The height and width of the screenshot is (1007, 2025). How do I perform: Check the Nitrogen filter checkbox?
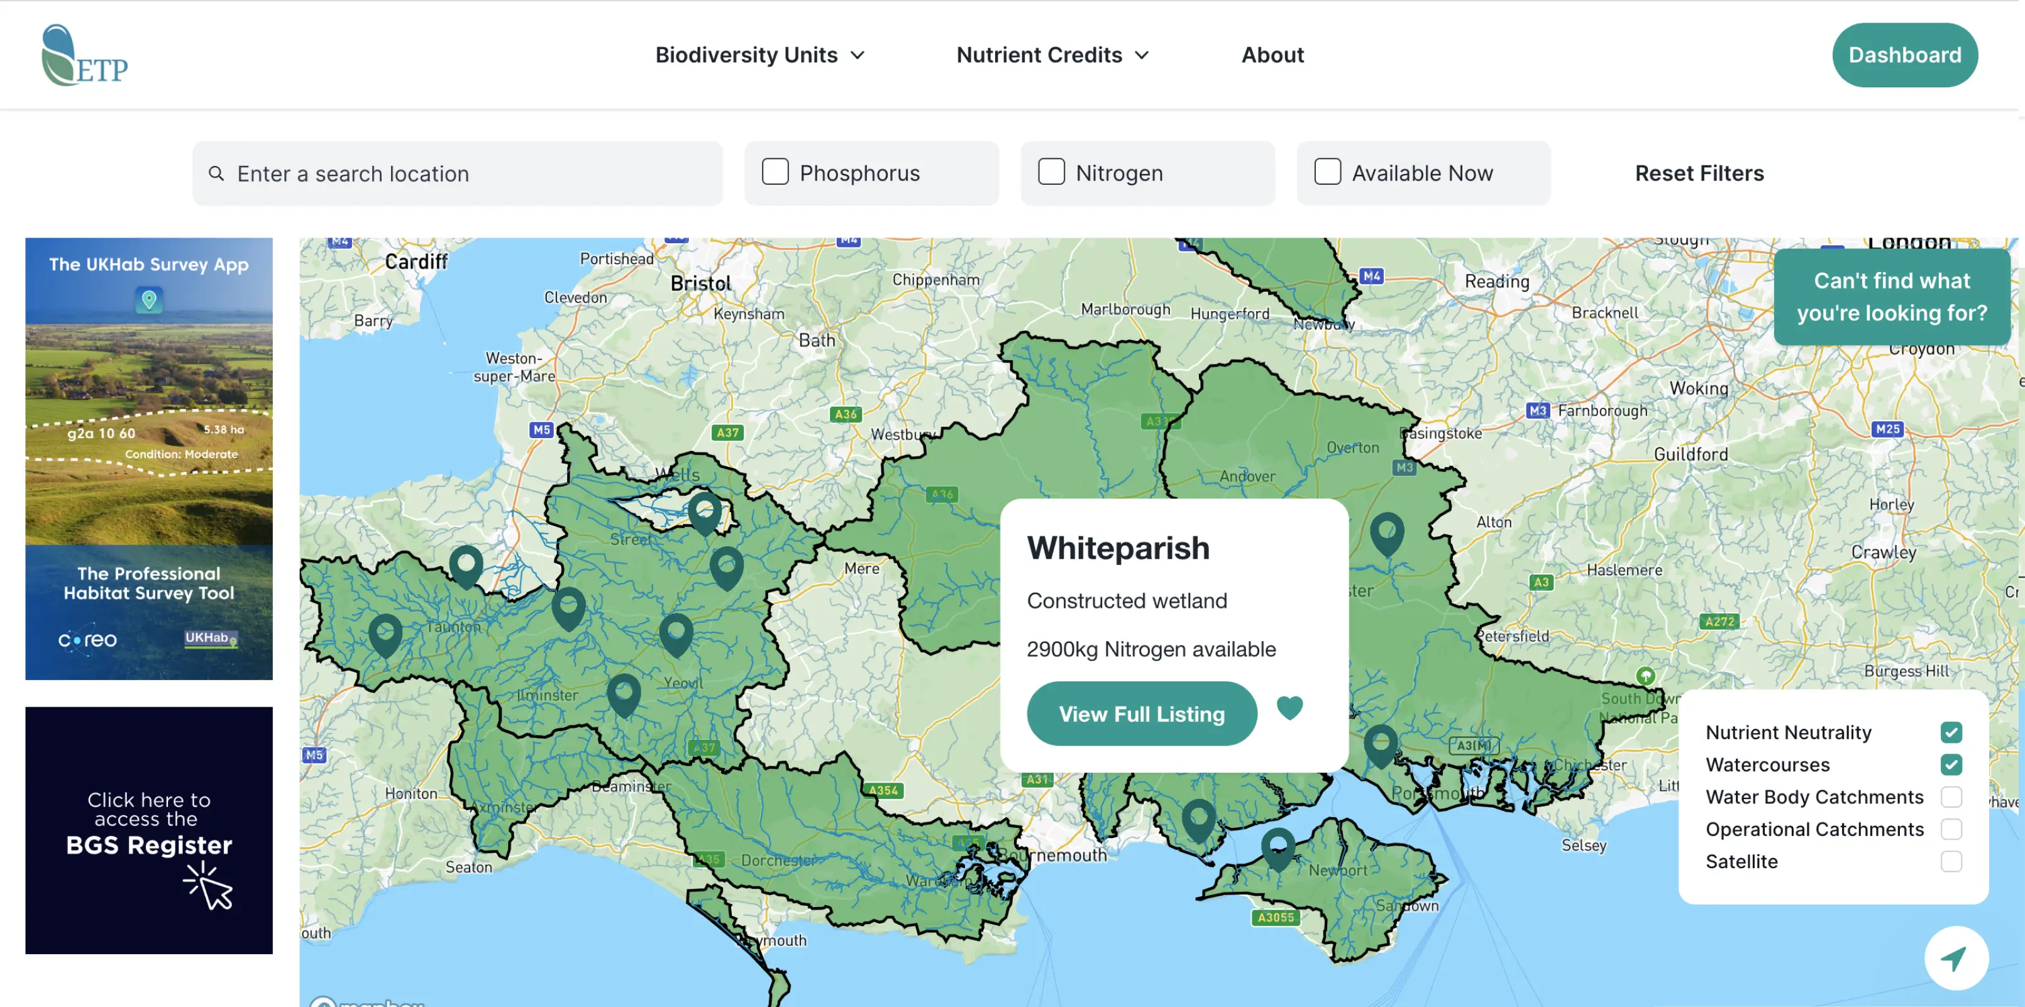pos(1051,172)
